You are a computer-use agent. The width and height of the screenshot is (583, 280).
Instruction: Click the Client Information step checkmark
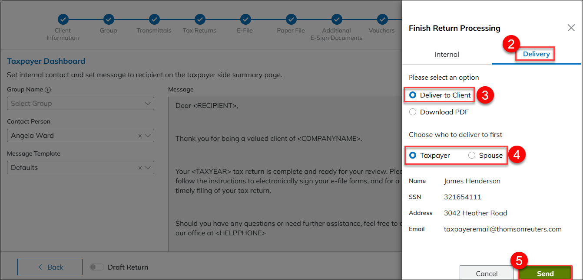pos(63,19)
